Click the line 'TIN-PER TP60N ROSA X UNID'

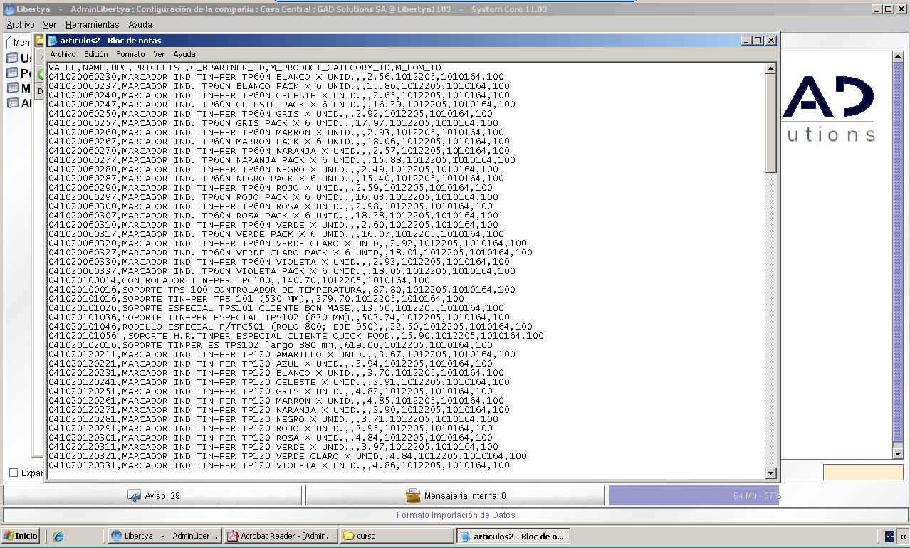[x=273, y=206]
